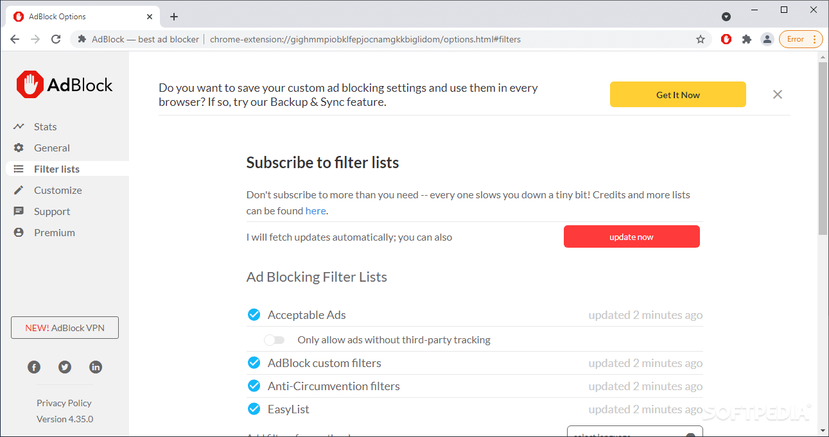Go forward in browser history
This screenshot has width=829, height=437.
35,39
